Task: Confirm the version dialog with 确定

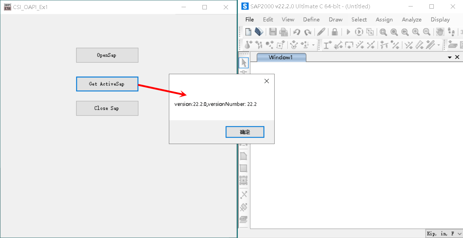Action: click(245, 132)
